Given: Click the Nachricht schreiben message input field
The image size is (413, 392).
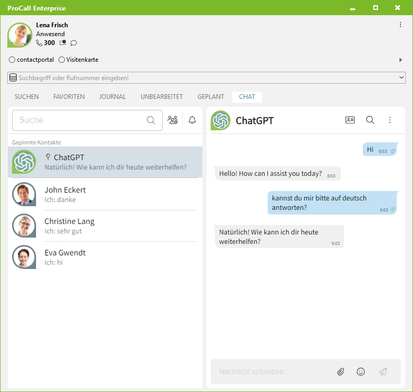Looking at the screenshot, I should pos(272,372).
